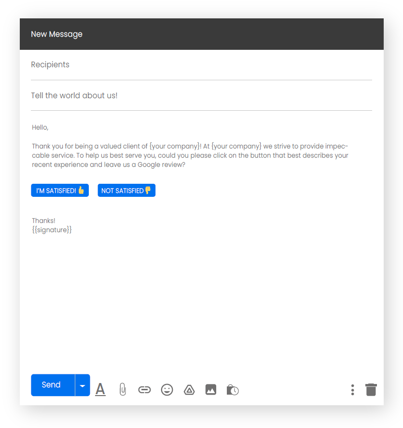Focus the Recipients field
The height and width of the screenshot is (428, 403).
(201, 65)
